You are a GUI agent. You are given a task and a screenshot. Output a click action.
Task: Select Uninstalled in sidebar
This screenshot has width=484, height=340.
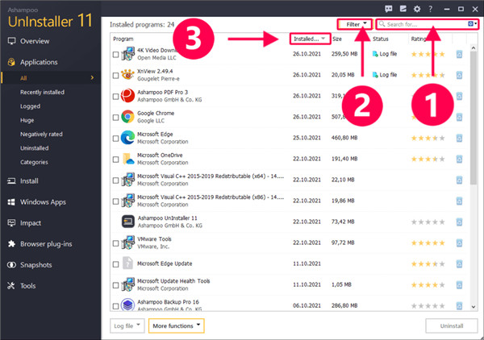point(34,148)
